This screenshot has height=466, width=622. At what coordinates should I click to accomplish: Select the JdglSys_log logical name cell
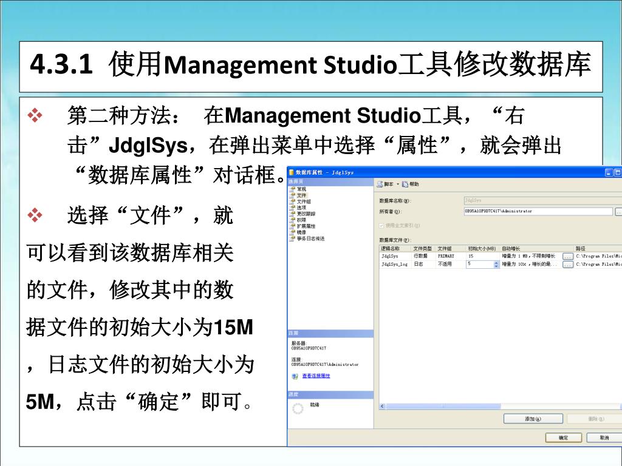[395, 264]
